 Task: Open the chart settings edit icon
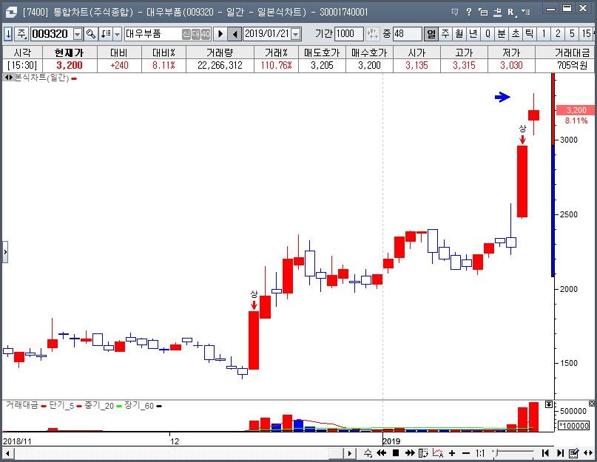point(572,453)
